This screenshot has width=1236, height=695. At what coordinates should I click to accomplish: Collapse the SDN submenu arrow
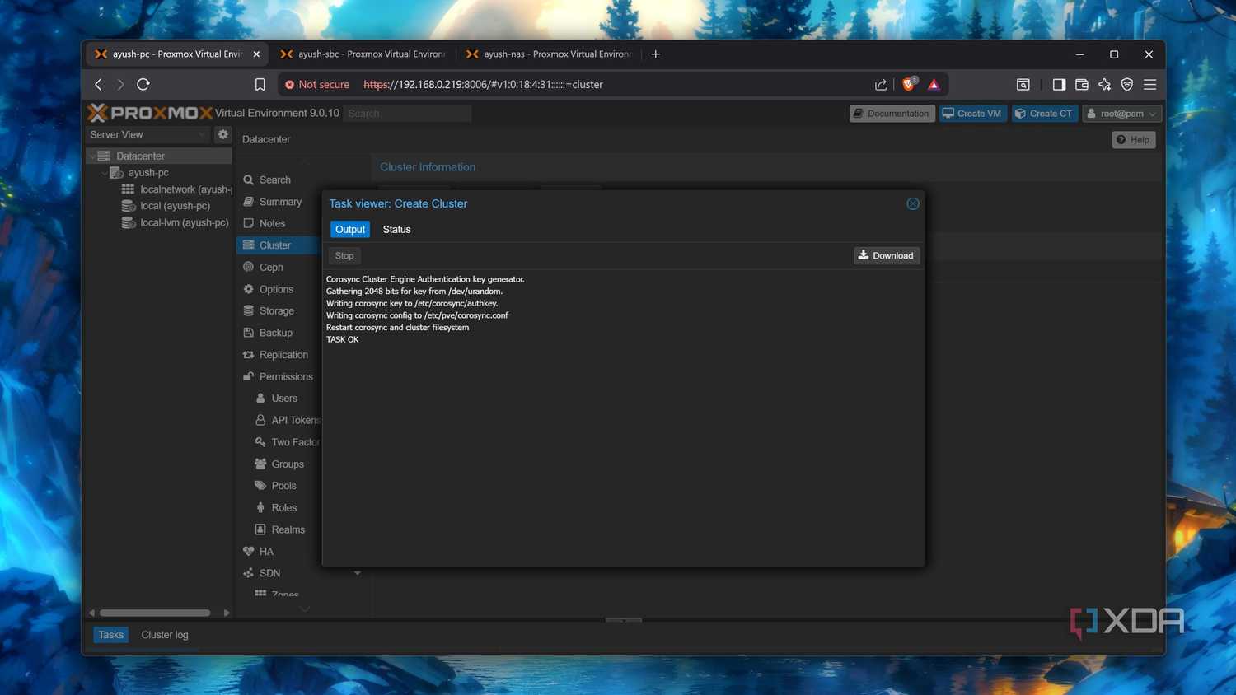[x=358, y=573]
